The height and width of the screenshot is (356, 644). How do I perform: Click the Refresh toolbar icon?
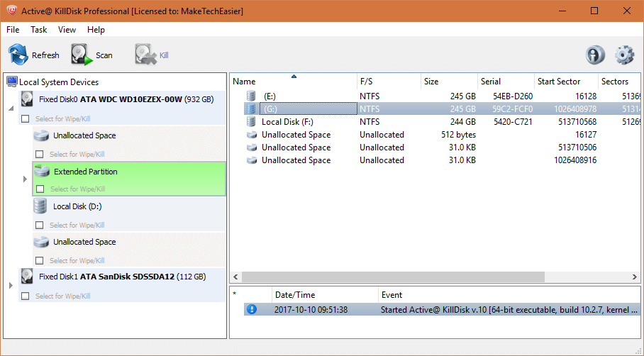coord(18,55)
